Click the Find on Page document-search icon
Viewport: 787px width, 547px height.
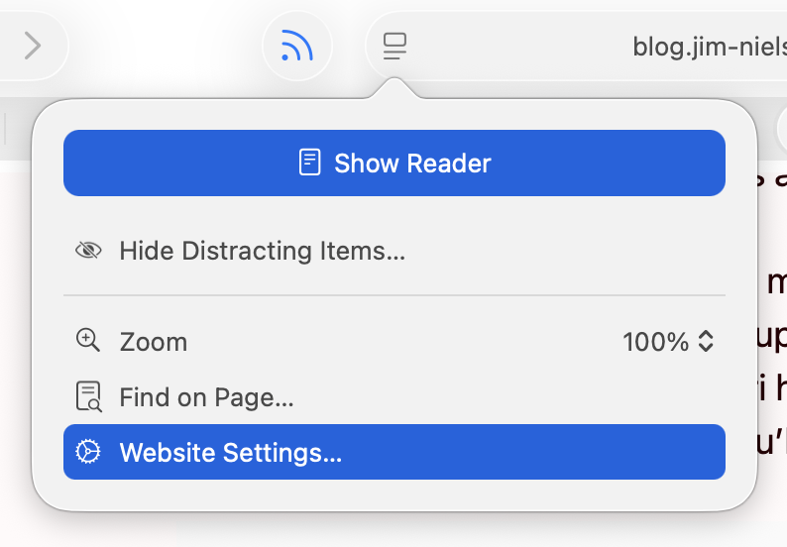tap(88, 397)
